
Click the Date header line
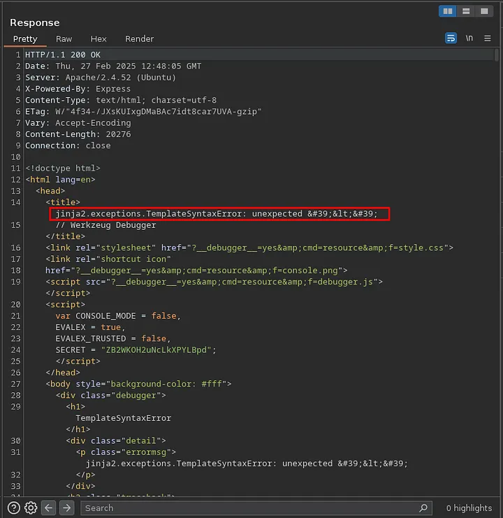113,66
